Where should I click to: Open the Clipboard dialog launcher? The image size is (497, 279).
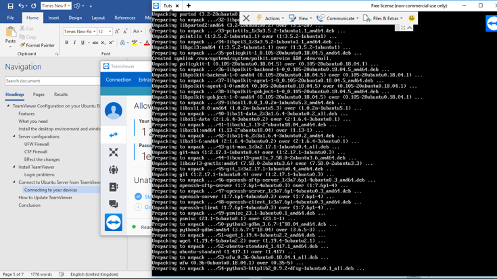(x=57, y=54)
